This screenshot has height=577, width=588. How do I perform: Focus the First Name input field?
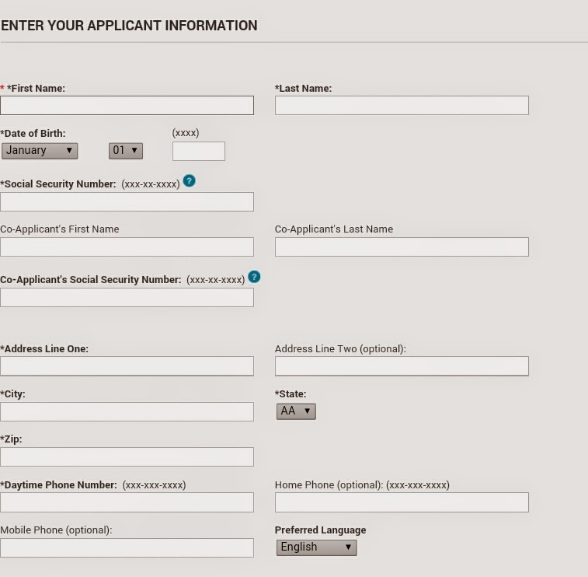(127, 106)
